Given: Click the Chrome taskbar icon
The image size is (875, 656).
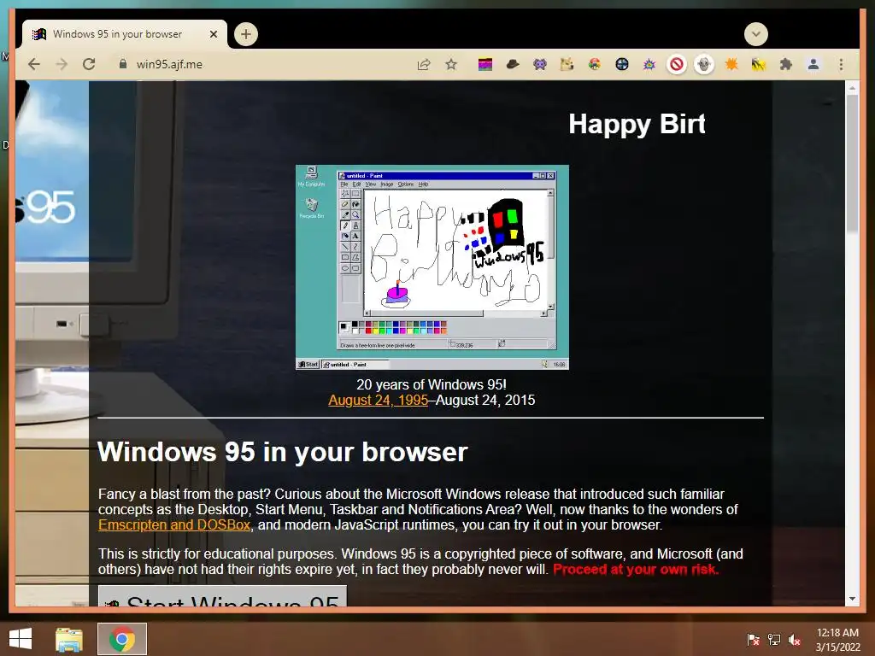Looking at the screenshot, I should [x=122, y=639].
